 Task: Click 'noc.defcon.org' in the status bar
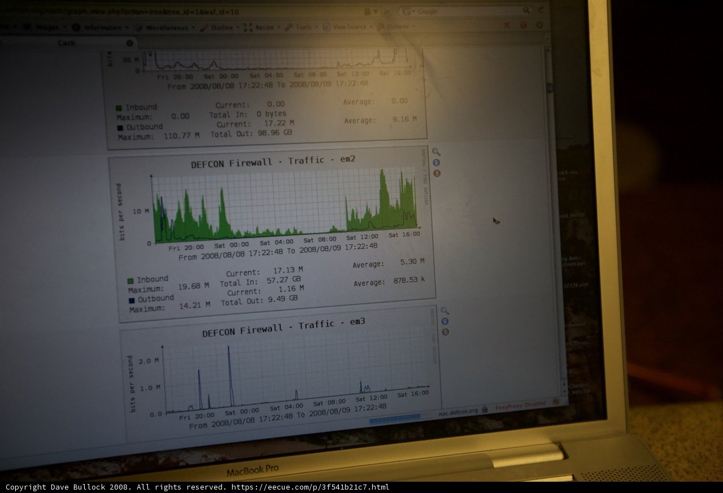point(459,412)
